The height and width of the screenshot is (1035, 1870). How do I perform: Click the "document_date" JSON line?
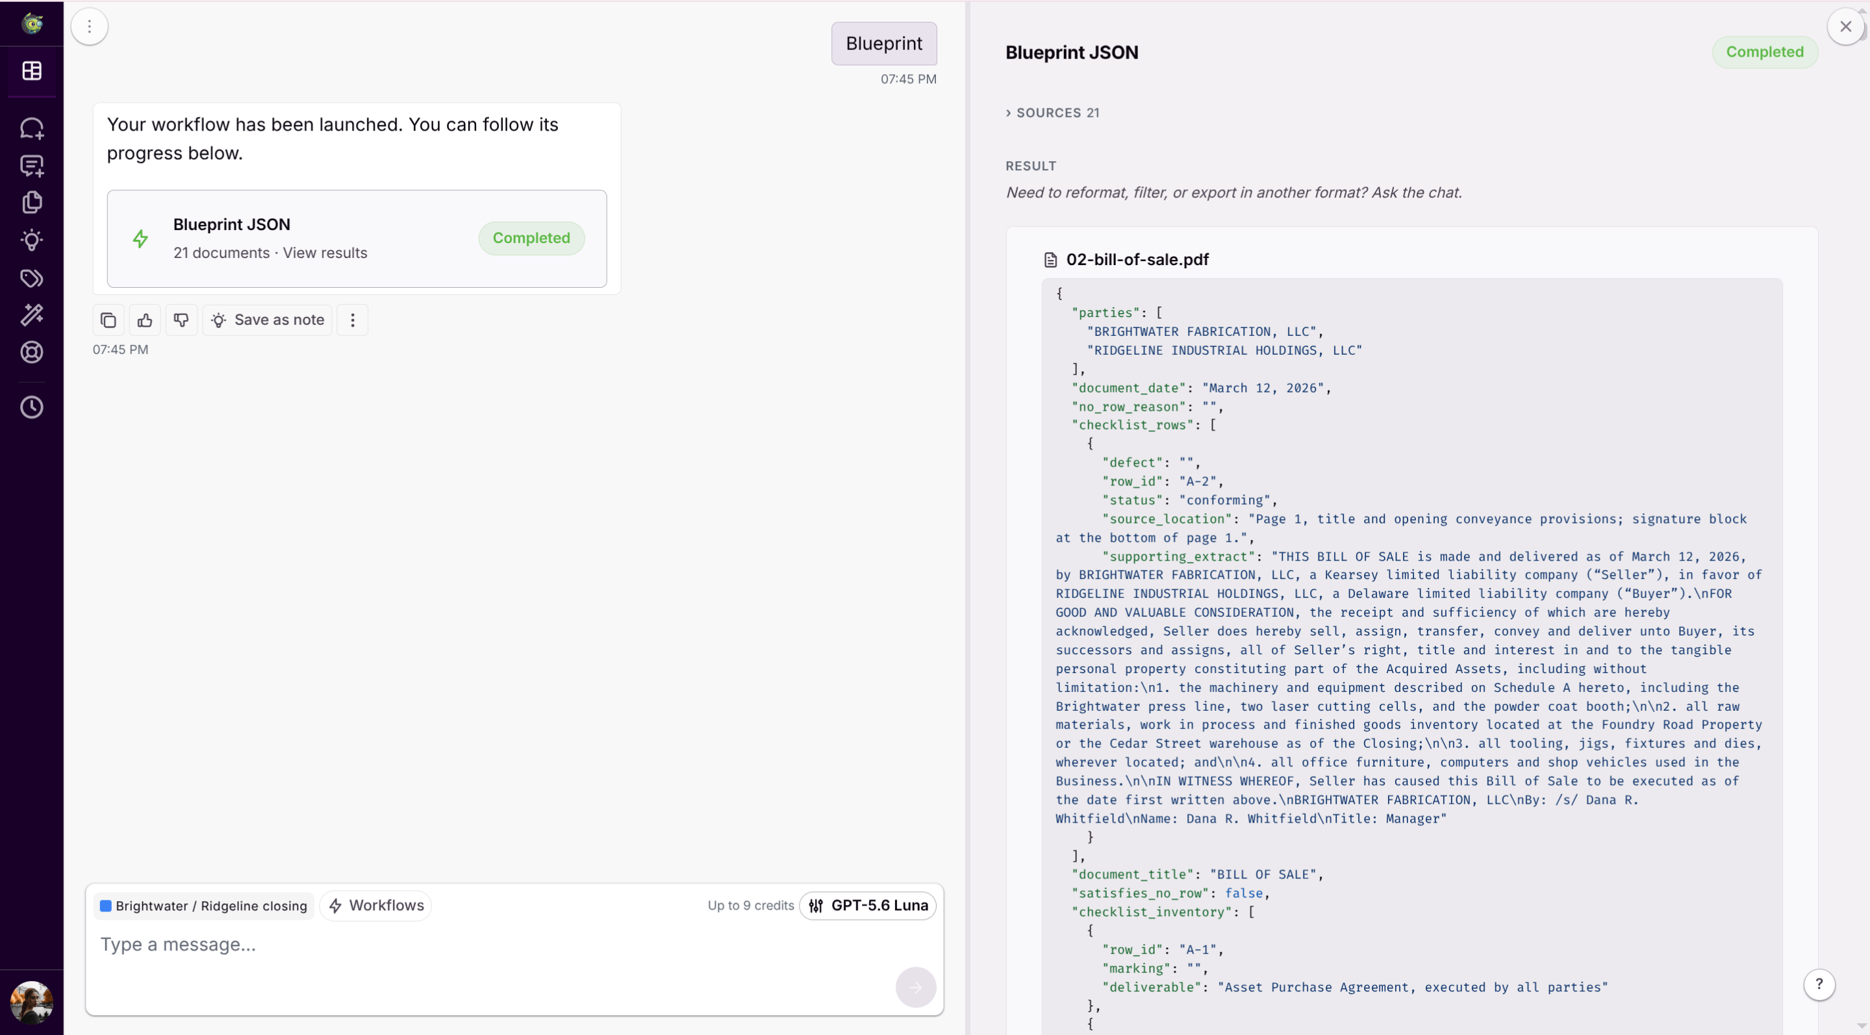coord(1202,388)
